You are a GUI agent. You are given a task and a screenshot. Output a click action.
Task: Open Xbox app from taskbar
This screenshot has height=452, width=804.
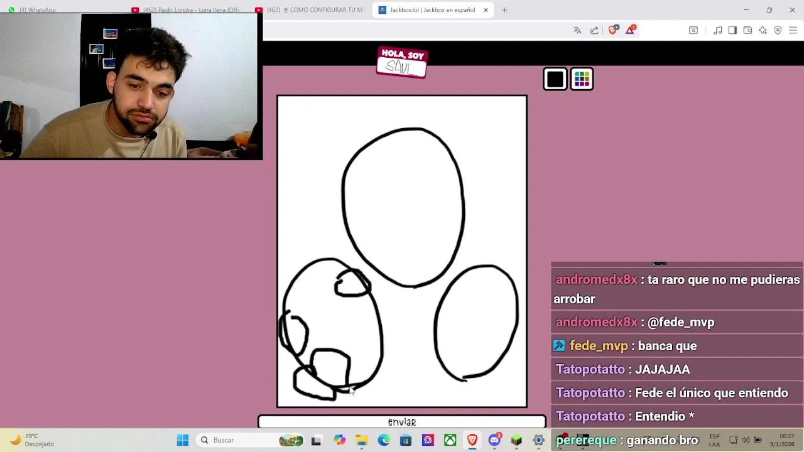click(450, 440)
